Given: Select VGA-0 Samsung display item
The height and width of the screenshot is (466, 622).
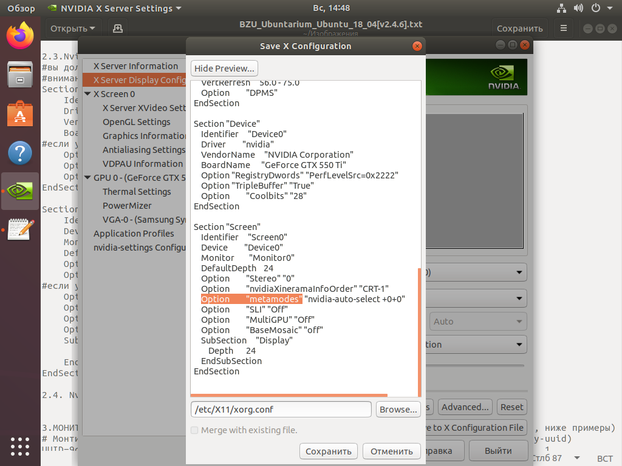Looking at the screenshot, I should pyautogui.click(x=144, y=220).
